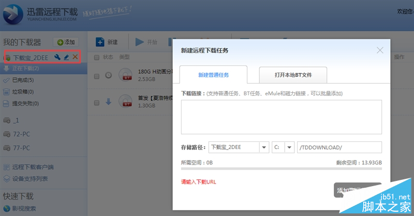This screenshot has width=414, height=216.
Task: Click the 添加 button to add a downloader
Action: 66,42
